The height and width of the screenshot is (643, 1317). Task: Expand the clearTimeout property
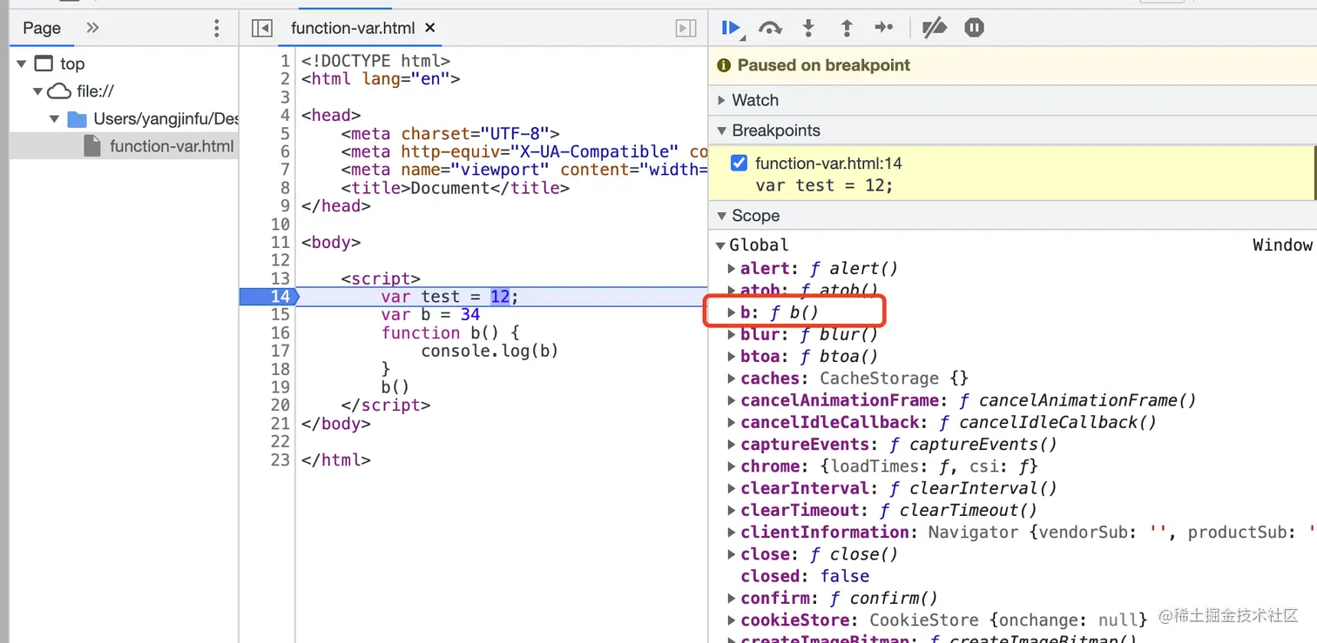tap(732, 510)
